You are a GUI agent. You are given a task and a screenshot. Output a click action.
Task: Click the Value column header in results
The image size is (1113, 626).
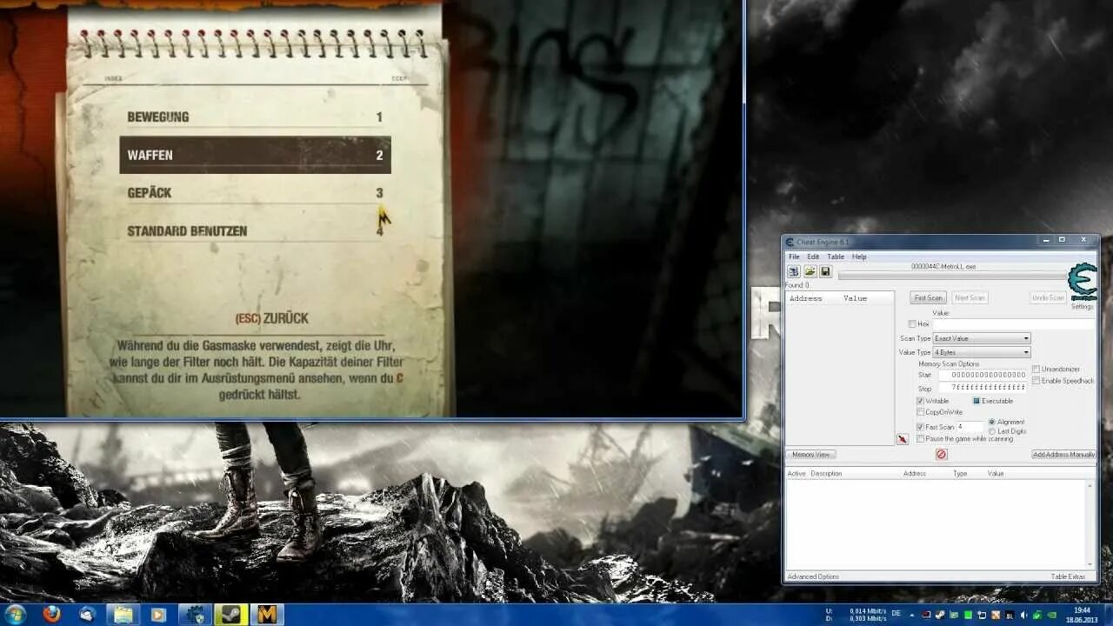[x=855, y=298]
